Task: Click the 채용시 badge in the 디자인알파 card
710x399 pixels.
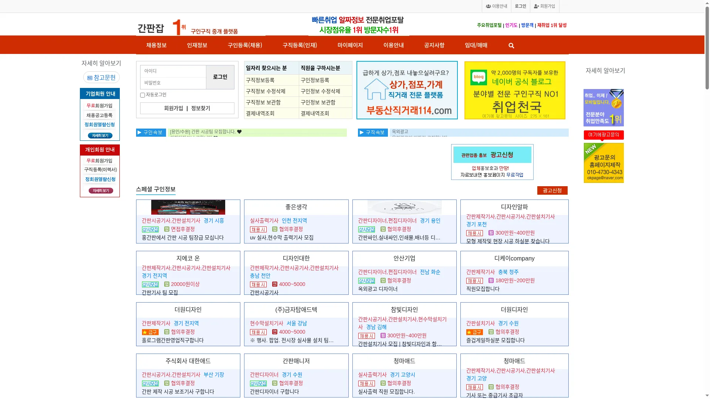Action: pyautogui.click(x=474, y=233)
